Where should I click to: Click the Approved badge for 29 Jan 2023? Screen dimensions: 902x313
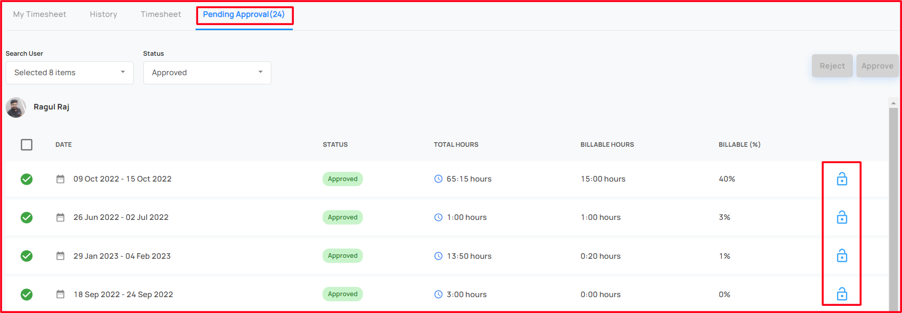click(x=342, y=256)
